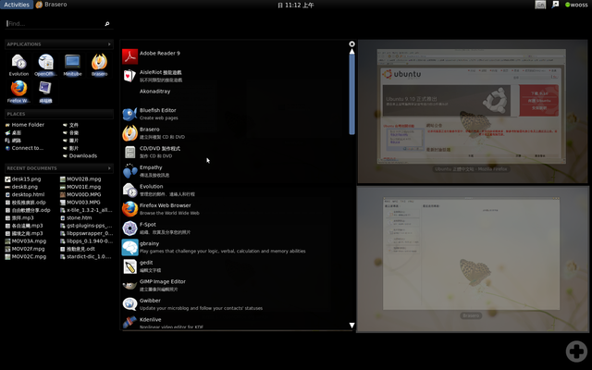This screenshot has height=370, width=592.
Task: Click the clock in the top bar
Action: click(x=296, y=5)
